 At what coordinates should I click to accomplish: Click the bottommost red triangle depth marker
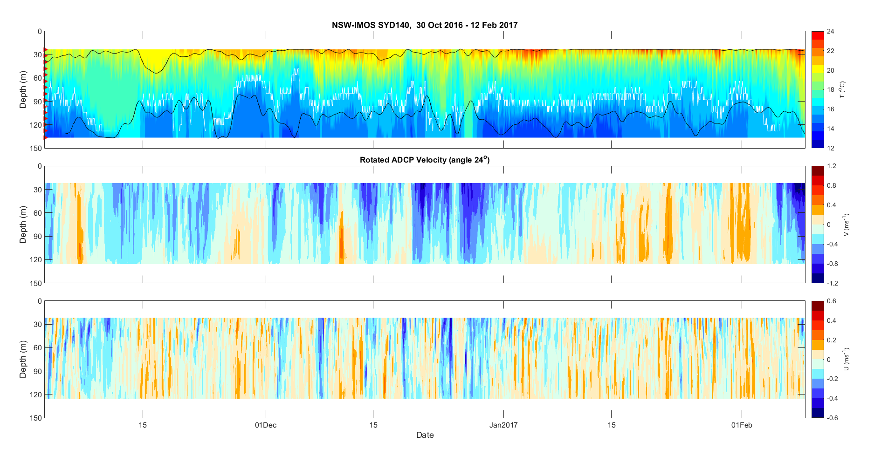45,137
